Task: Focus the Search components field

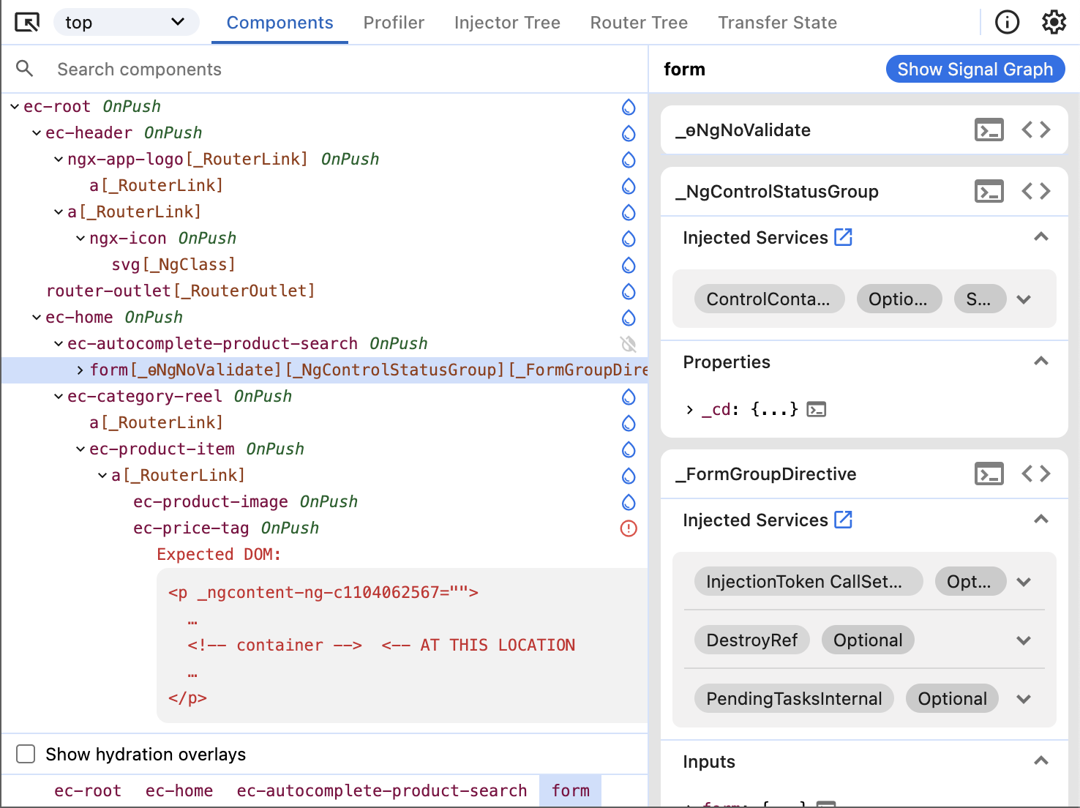Action: pyautogui.click(x=293, y=70)
